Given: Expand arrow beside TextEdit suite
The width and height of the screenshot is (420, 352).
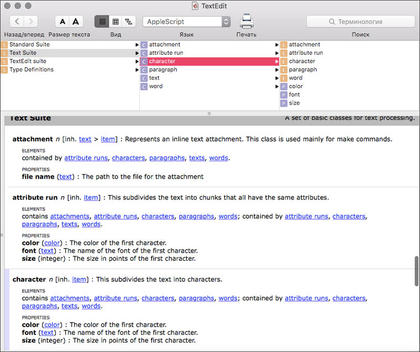Looking at the screenshot, I should [137, 61].
